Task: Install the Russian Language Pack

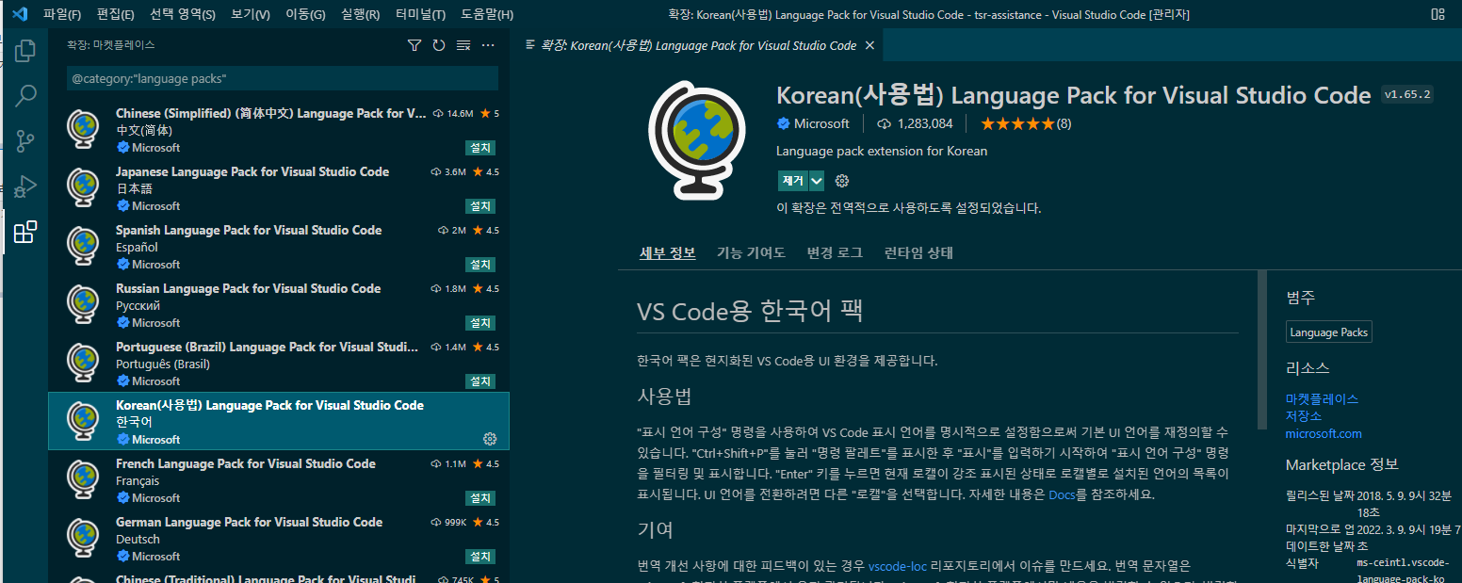Action: point(480,323)
